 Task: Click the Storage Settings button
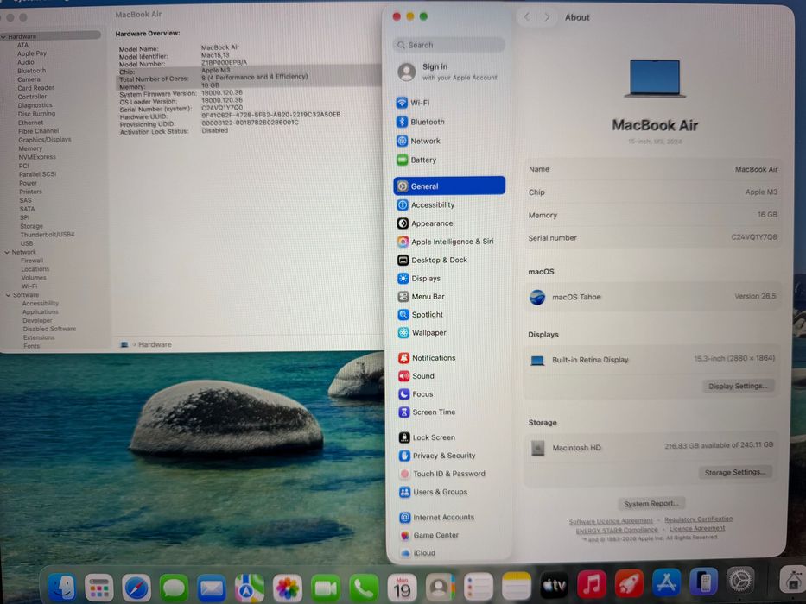735,473
